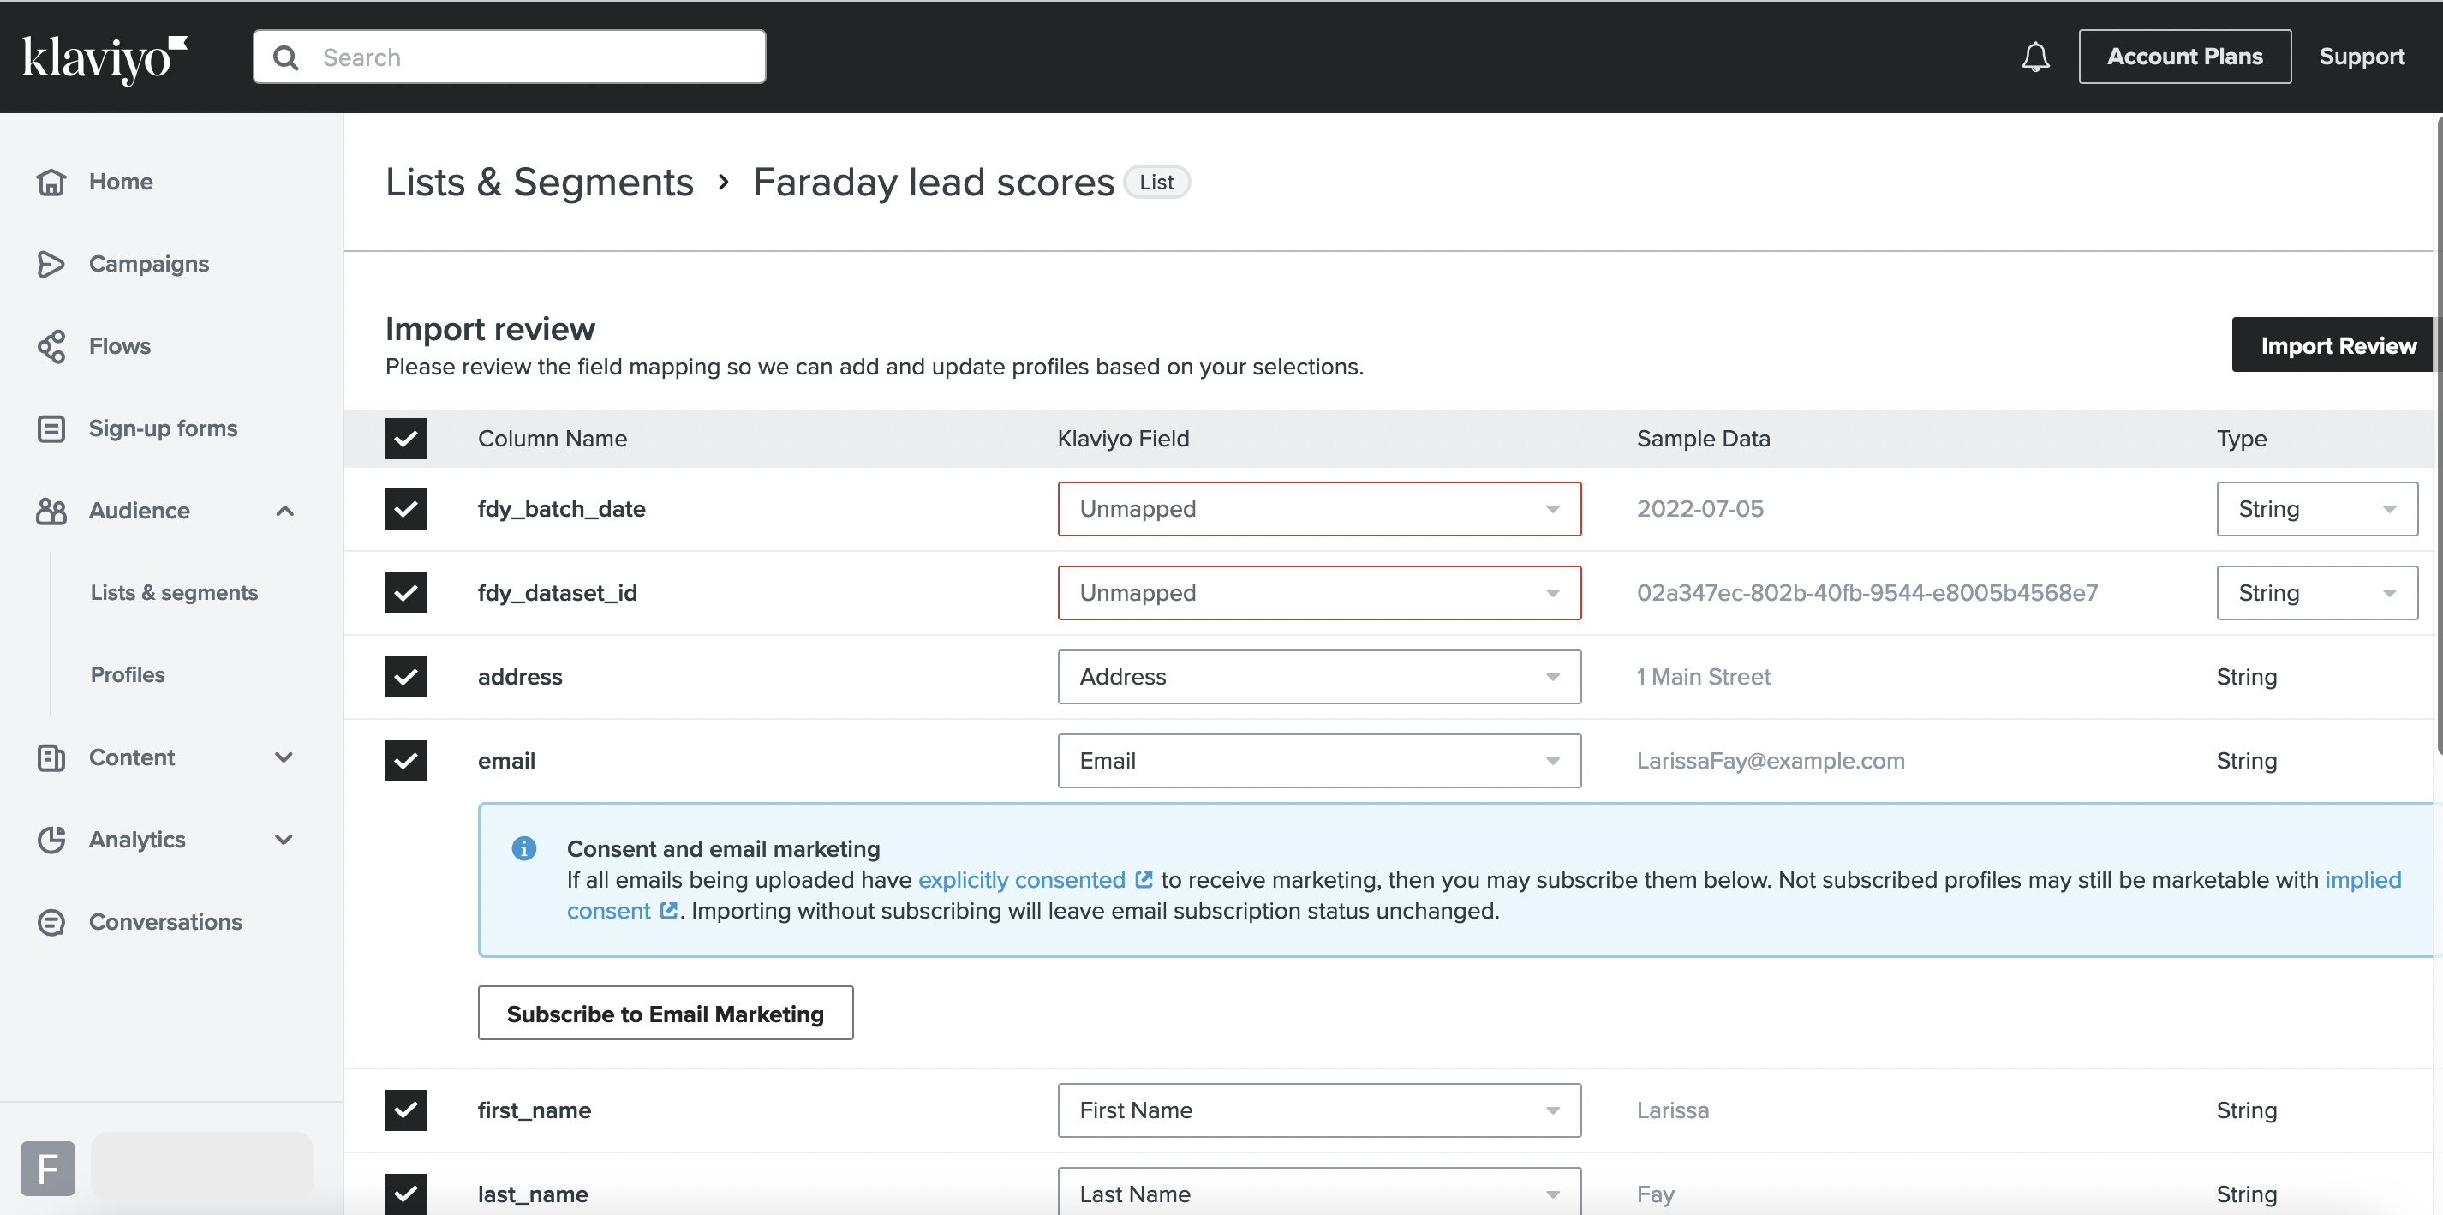Open the explicitly consented link

(1021, 879)
